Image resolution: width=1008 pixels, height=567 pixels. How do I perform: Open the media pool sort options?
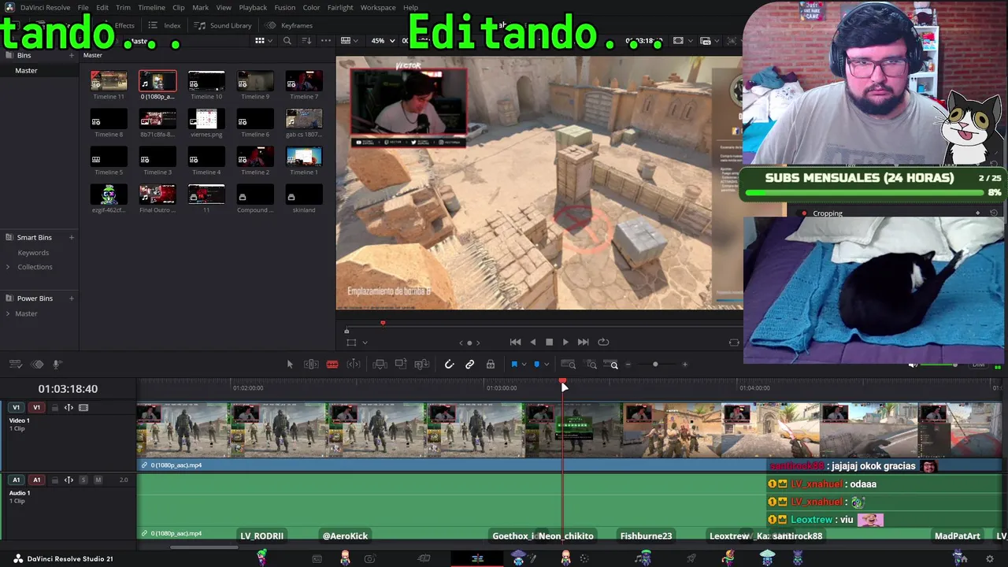tap(306, 41)
